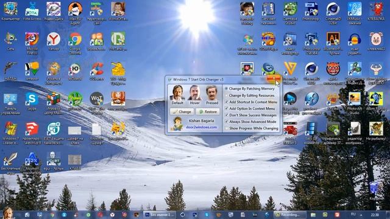This screenshot has height=219, width=390.
Task: Launch Mozilla Firefox from the desktop
Action: coord(32,43)
